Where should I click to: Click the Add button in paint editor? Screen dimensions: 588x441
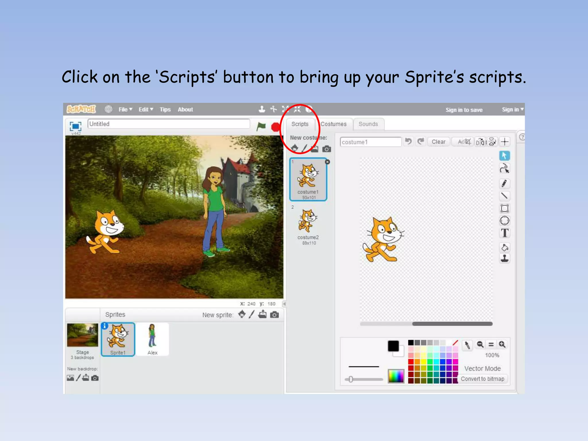coord(462,142)
